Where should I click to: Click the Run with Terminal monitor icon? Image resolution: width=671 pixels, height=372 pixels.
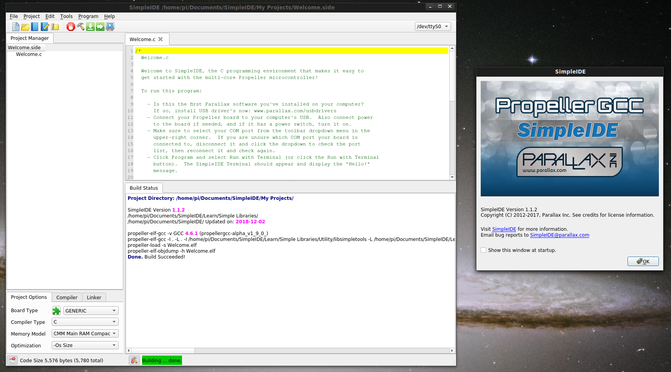[110, 27]
